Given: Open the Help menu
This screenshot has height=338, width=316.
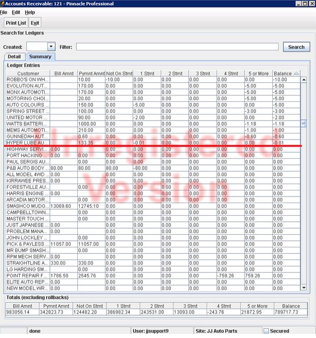Looking at the screenshot, I should (30, 12).
